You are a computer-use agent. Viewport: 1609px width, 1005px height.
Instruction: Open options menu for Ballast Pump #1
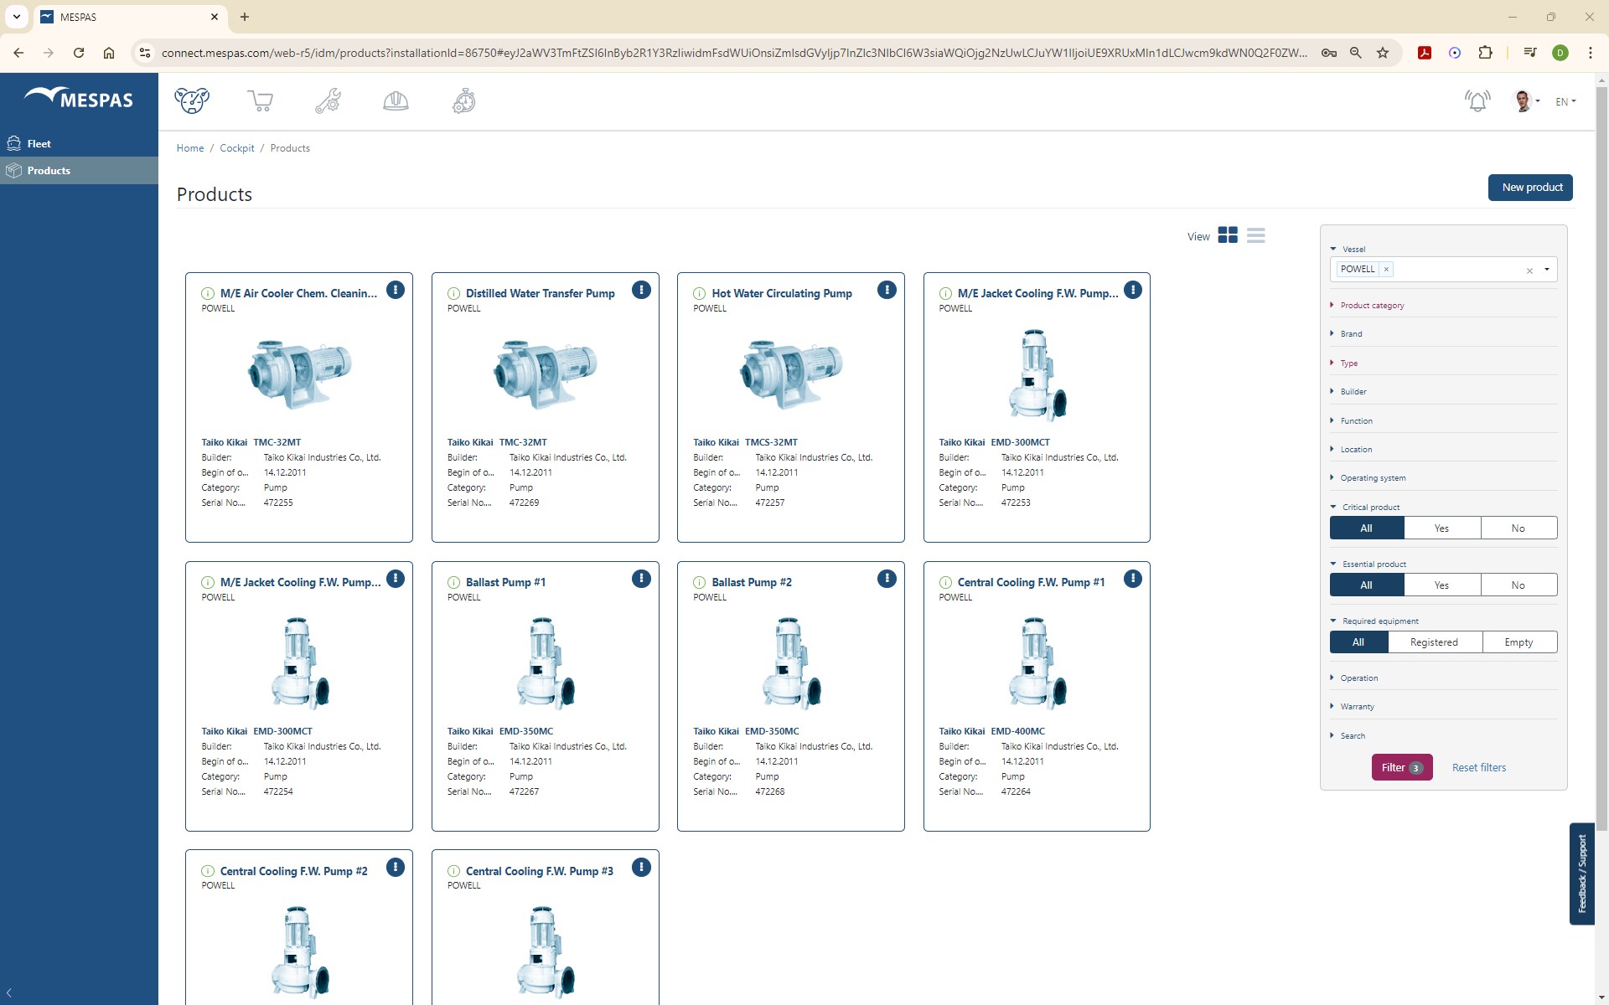tap(641, 579)
